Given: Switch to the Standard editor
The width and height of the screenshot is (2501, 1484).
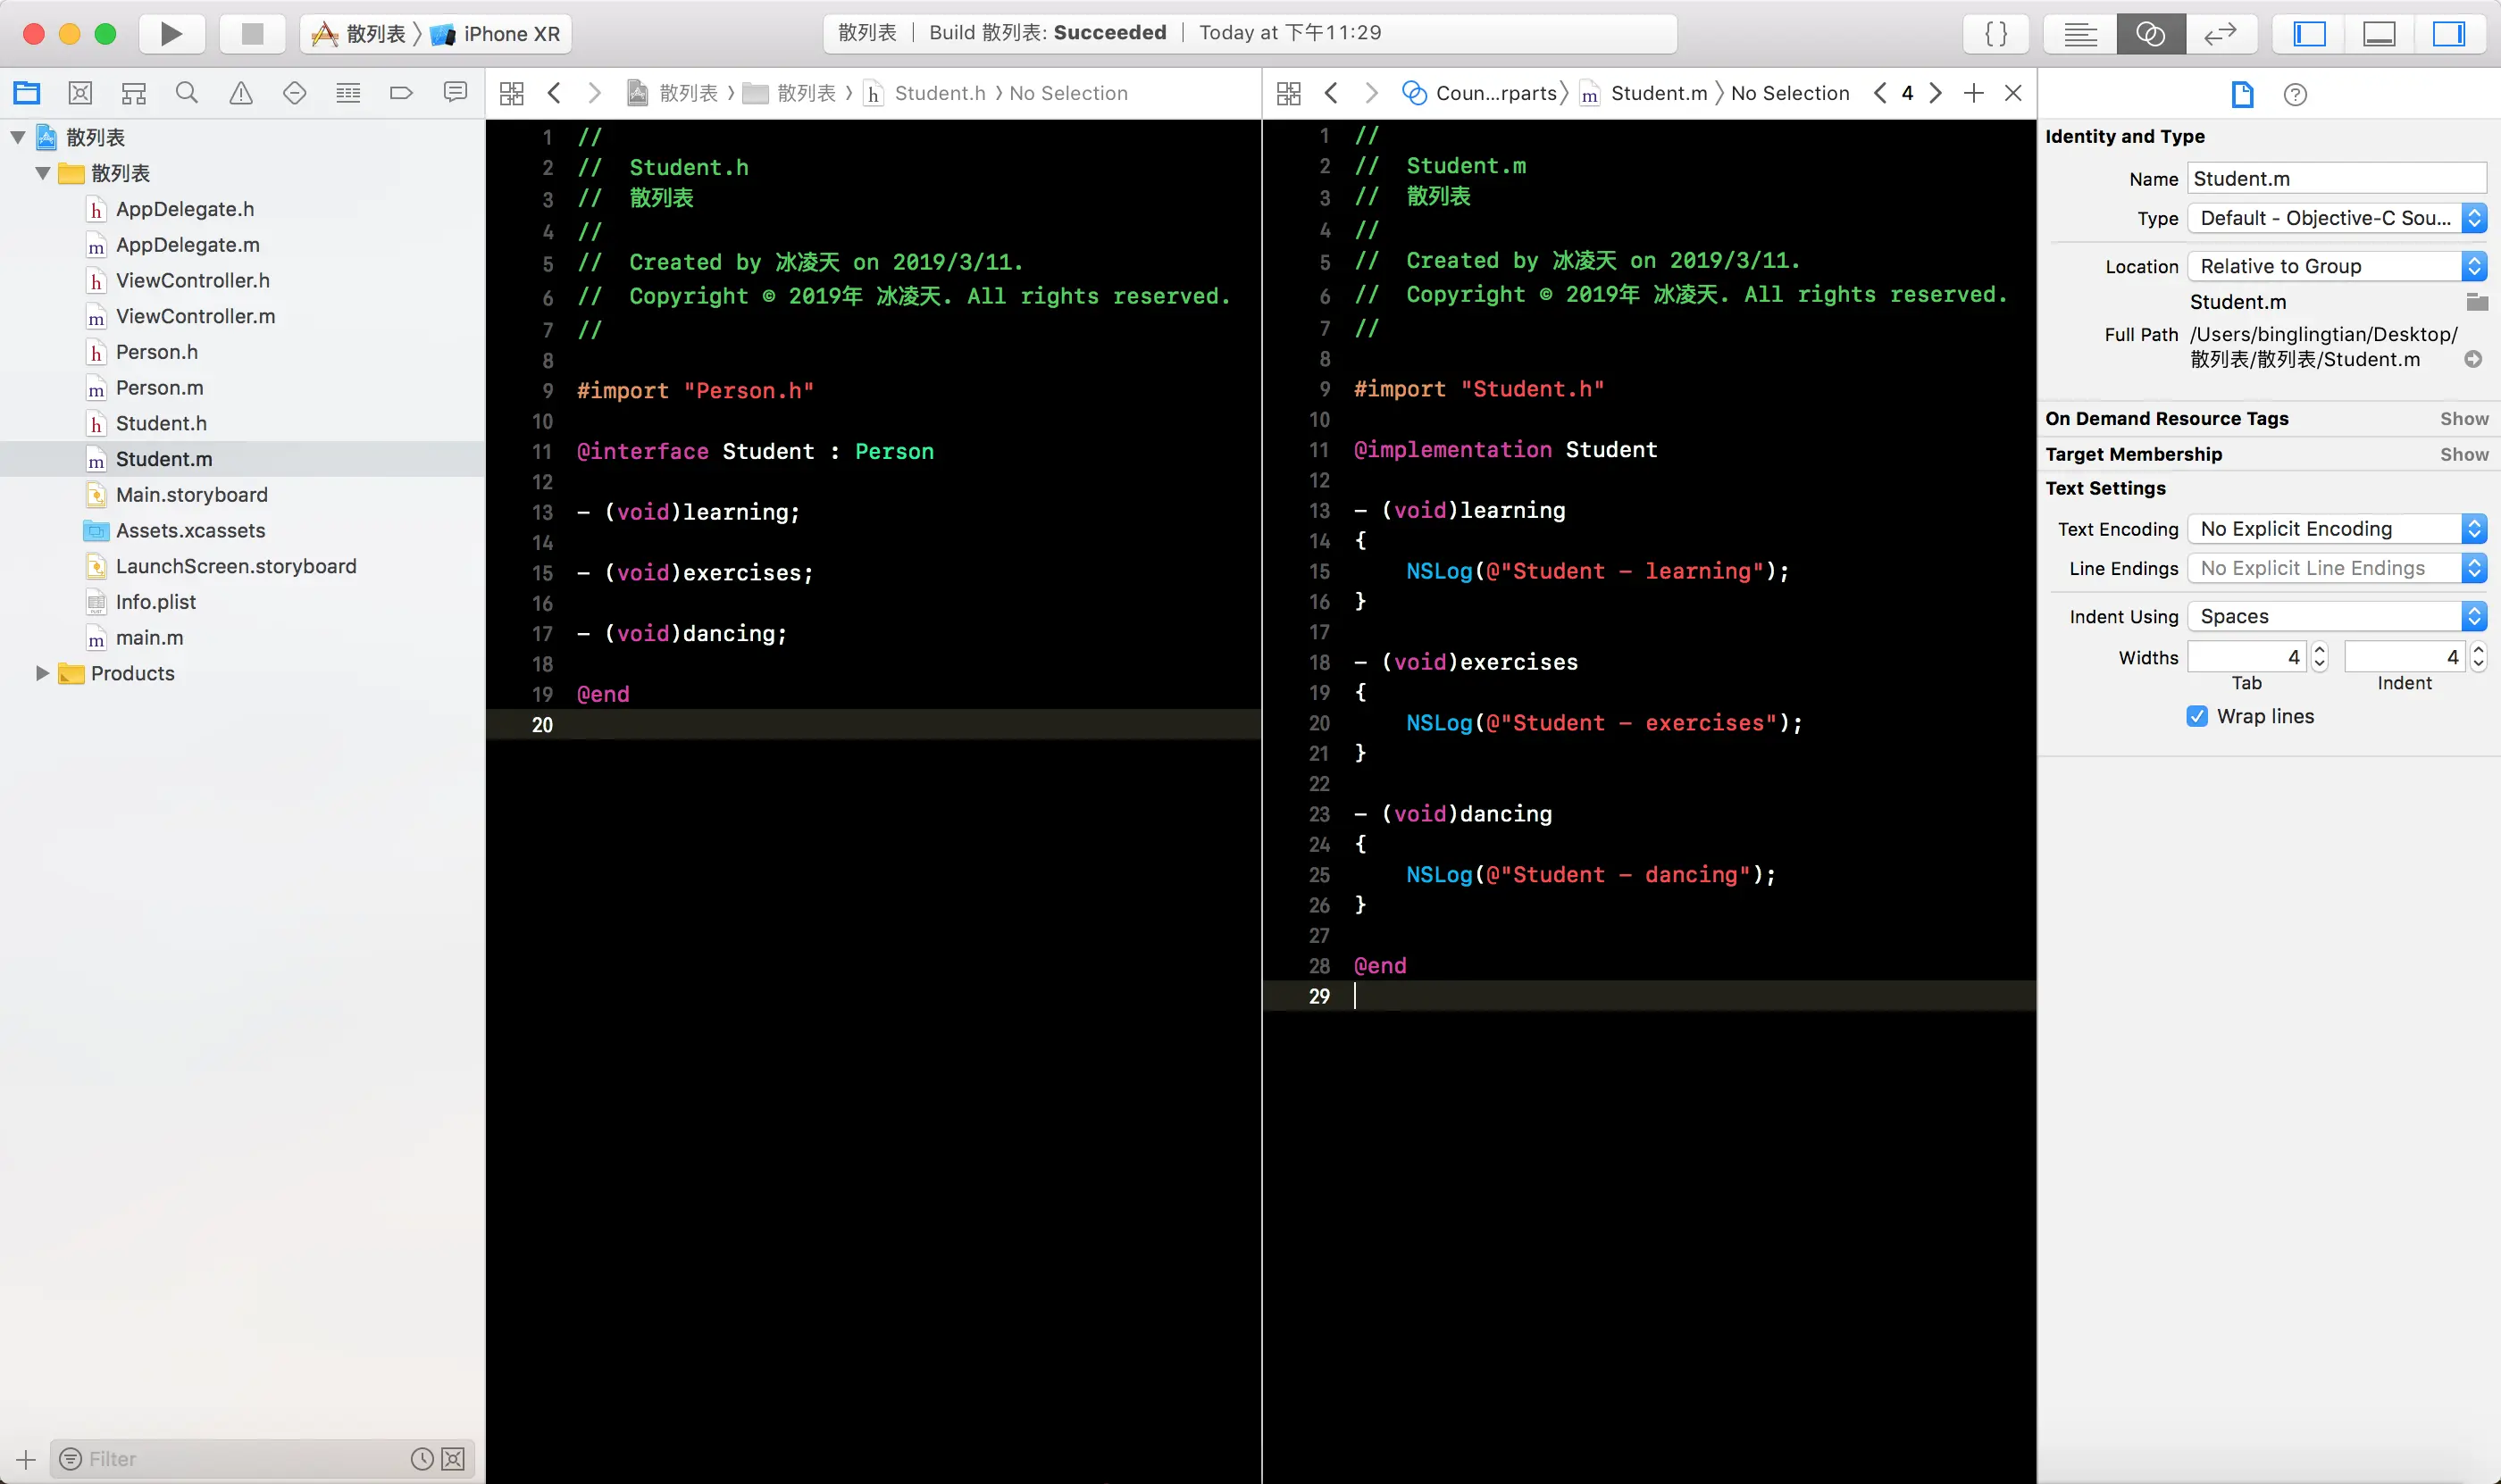Looking at the screenshot, I should (x=2081, y=34).
